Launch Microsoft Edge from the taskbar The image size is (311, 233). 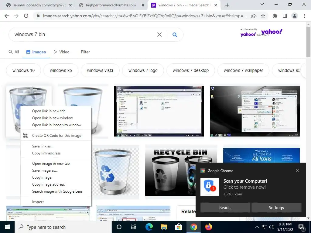pos(149,227)
